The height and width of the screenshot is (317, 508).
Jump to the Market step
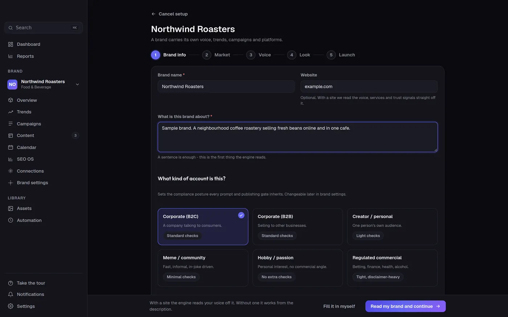click(216, 55)
